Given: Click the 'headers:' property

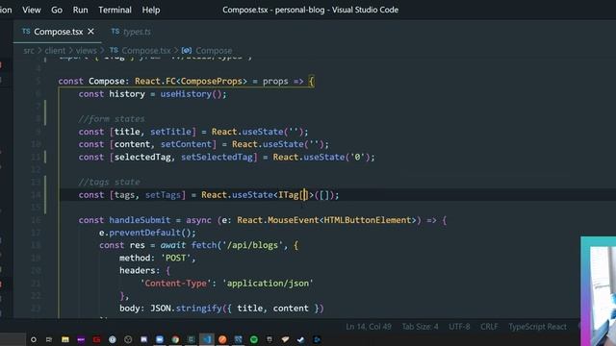Looking at the screenshot, I should click(140, 271).
